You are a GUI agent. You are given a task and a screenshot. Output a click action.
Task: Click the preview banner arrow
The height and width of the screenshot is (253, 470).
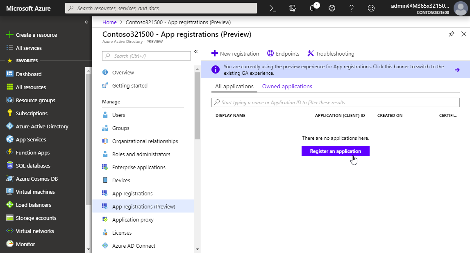[457, 69]
